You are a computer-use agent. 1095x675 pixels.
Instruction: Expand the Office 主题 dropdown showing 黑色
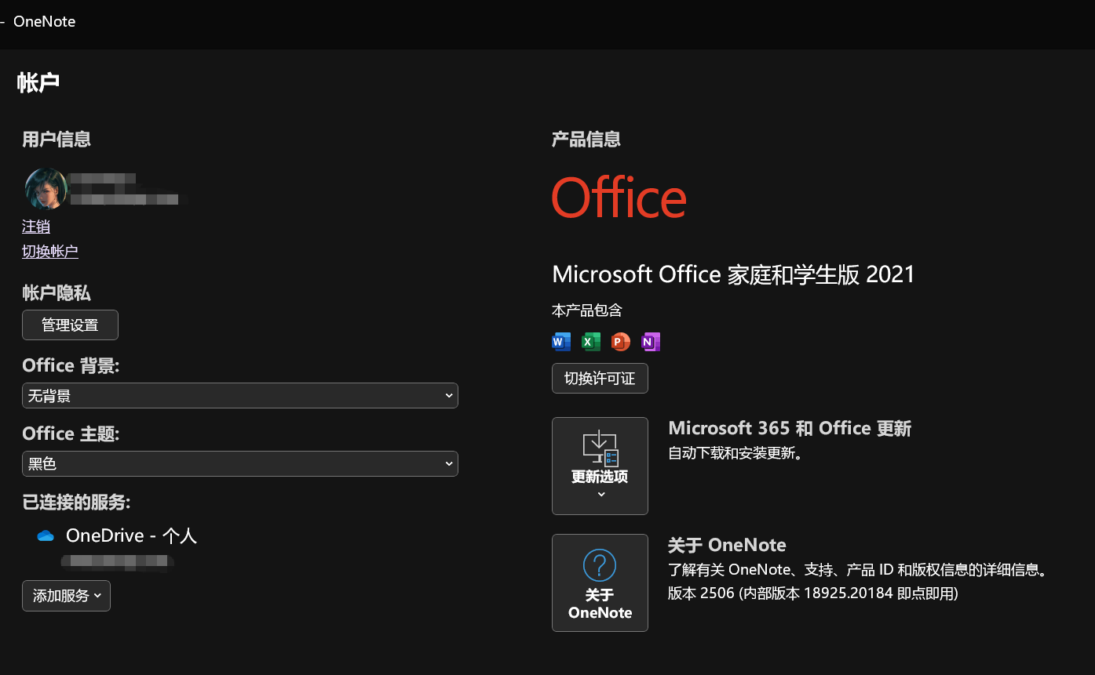(x=240, y=463)
